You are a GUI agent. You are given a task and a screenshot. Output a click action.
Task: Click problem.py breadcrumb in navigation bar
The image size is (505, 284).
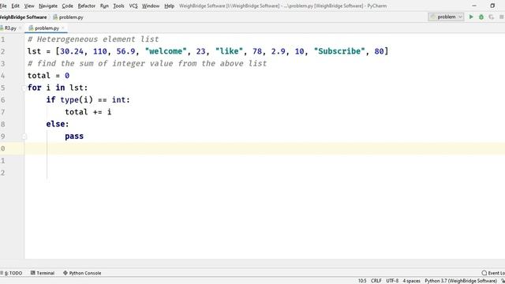click(68, 17)
